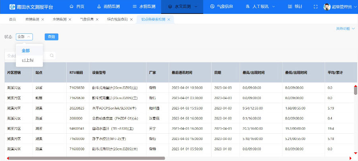Focus the table search input field

[30, 56]
